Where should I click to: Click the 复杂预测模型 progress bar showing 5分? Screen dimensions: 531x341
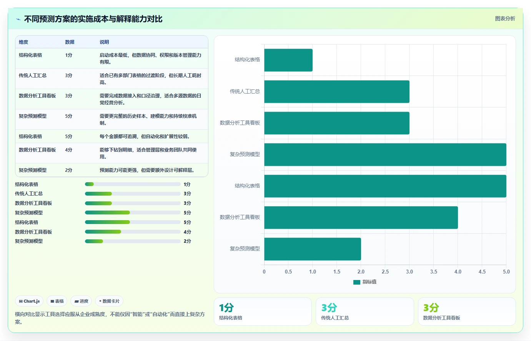[x=133, y=213]
